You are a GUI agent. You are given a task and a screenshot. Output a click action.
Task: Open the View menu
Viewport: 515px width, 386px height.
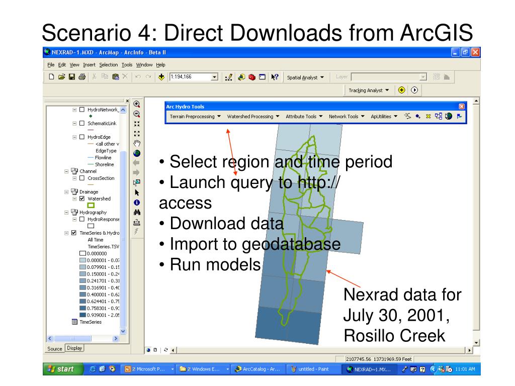click(74, 65)
